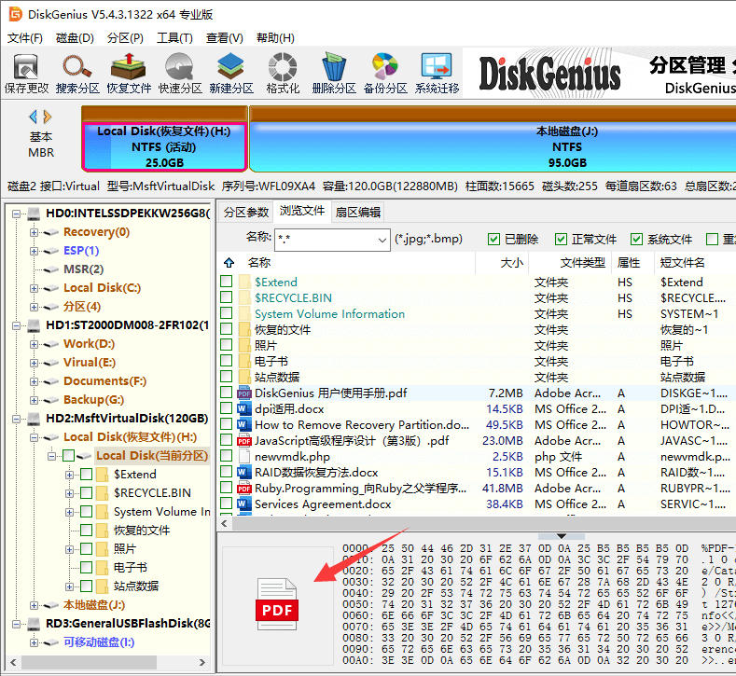Check the box next to Services Agreement.docx
The height and width of the screenshot is (676, 736).
[x=227, y=504]
